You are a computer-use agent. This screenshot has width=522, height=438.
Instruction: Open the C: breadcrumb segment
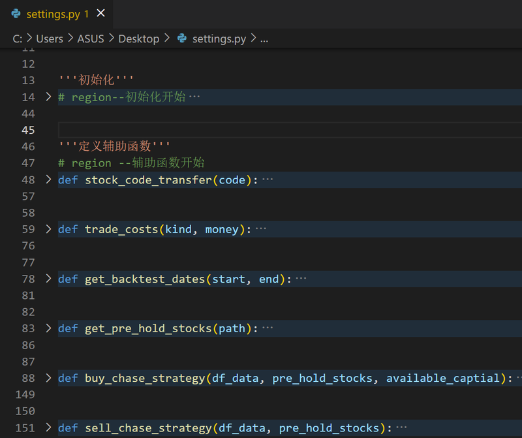click(x=18, y=39)
